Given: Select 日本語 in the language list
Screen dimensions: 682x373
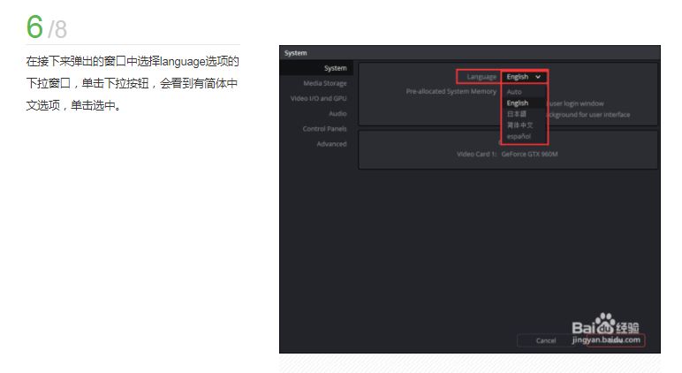Looking at the screenshot, I should click(517, 114).
